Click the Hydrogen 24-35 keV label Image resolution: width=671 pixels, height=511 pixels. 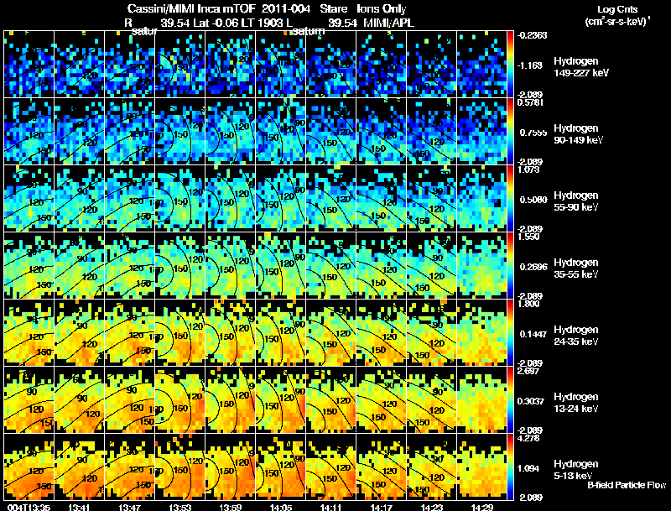[x=575, y=336]
